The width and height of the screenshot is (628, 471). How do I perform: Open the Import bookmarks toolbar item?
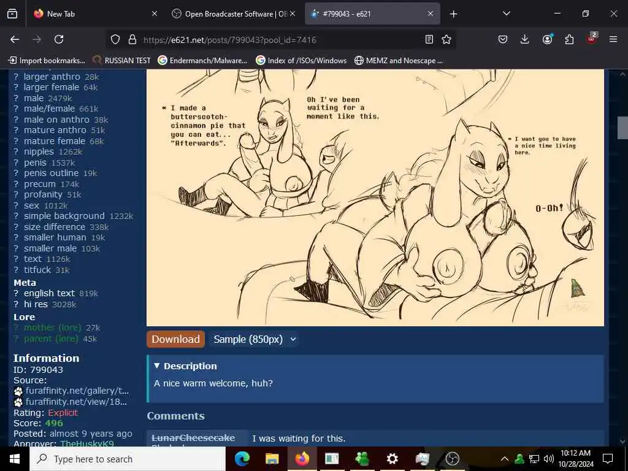click(x=47, y=61)
